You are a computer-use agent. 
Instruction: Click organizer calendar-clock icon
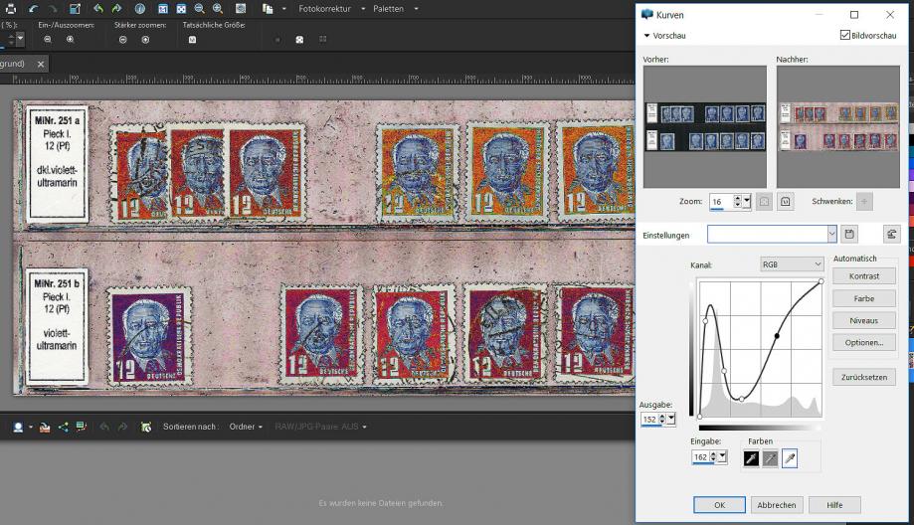coord(146,428)
